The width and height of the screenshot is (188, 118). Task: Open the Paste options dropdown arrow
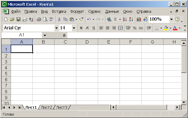click(76, 19)
